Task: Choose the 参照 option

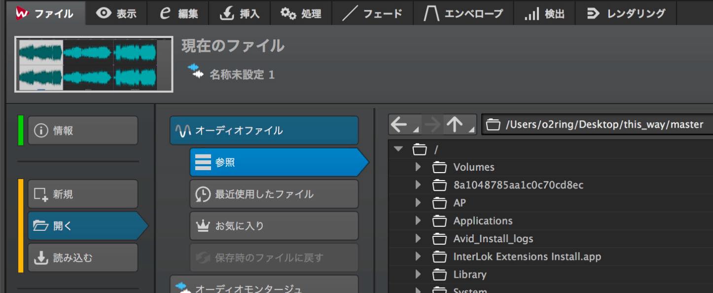Action: [279, 162]
